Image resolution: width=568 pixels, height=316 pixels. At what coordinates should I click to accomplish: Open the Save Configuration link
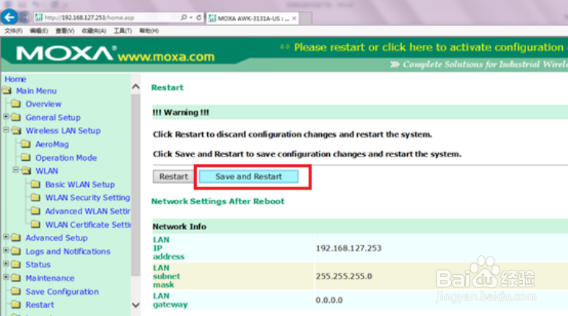62,292
